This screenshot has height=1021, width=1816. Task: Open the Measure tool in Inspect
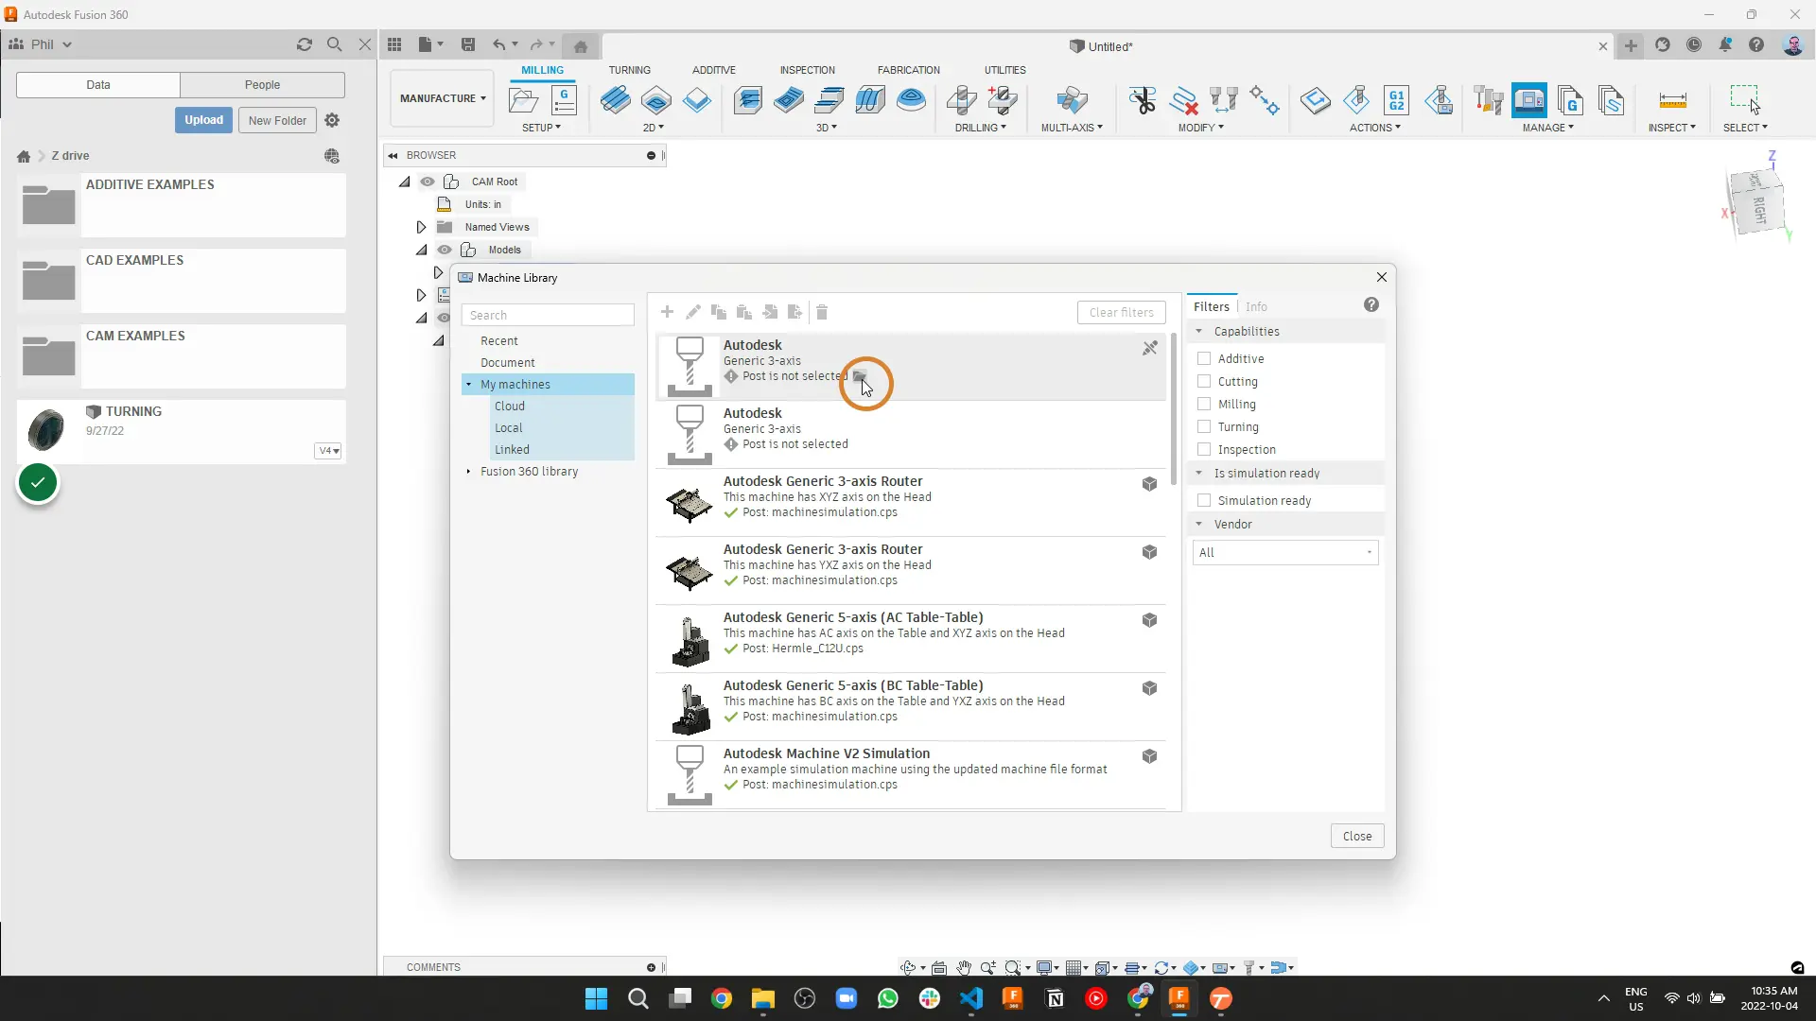point(1672,100)
